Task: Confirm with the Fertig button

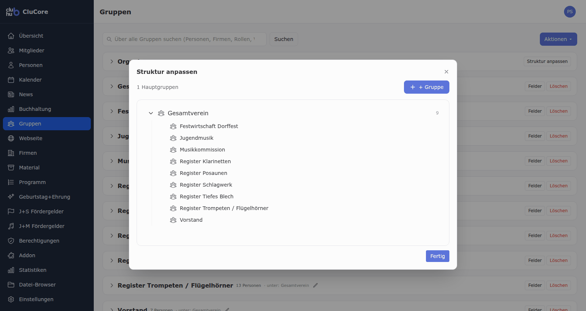Action: [437, 256]
